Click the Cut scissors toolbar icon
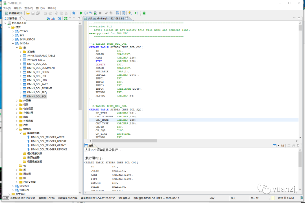The image size is (305, 203). coord(56,13)
